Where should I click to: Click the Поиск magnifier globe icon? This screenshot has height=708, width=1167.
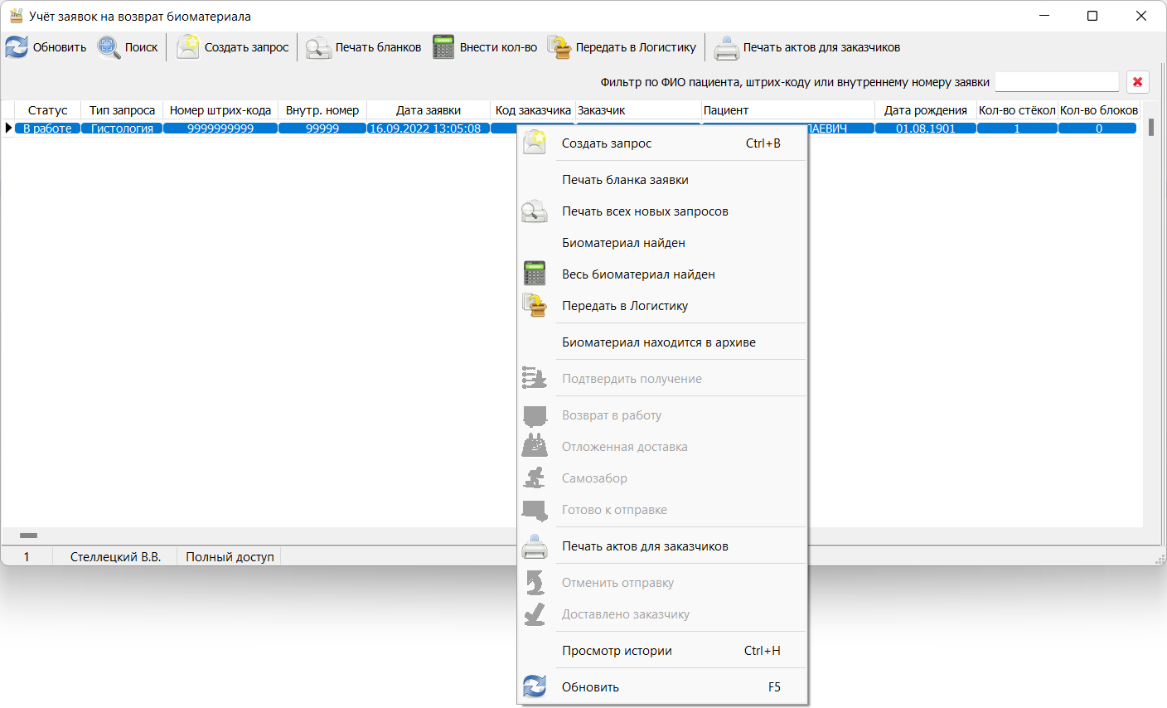[x=109, y=47]
